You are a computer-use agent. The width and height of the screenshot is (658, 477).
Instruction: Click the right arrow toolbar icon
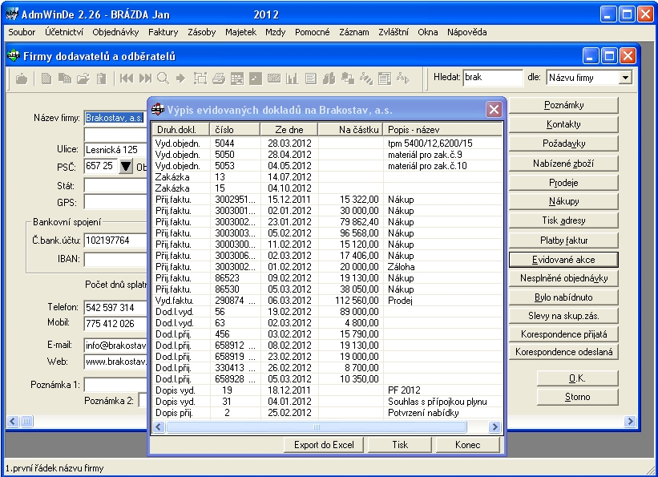181,79
